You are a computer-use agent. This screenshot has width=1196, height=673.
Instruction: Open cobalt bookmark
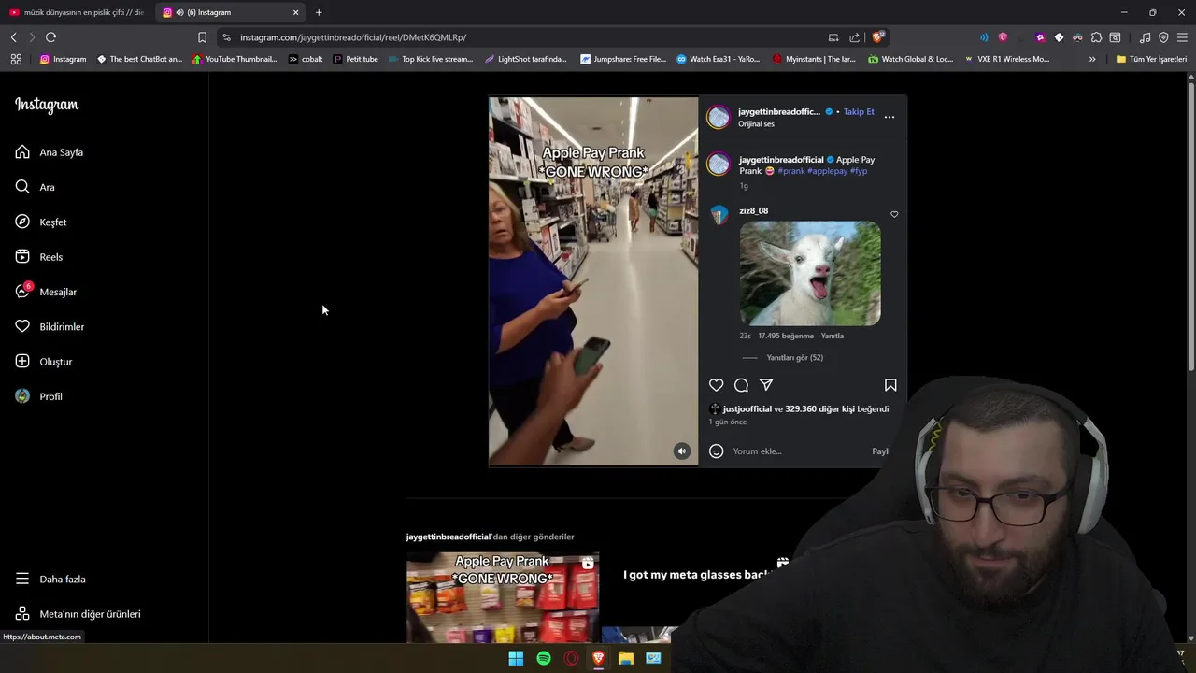click(306, 59)
